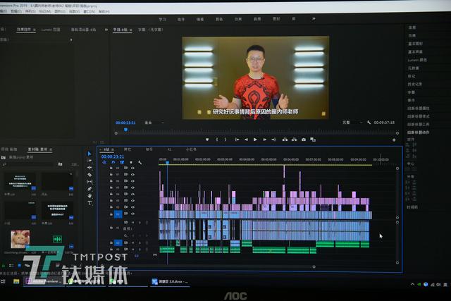Select the Pen tool
This screenshot has width=451, height=301.
point(89,189)
